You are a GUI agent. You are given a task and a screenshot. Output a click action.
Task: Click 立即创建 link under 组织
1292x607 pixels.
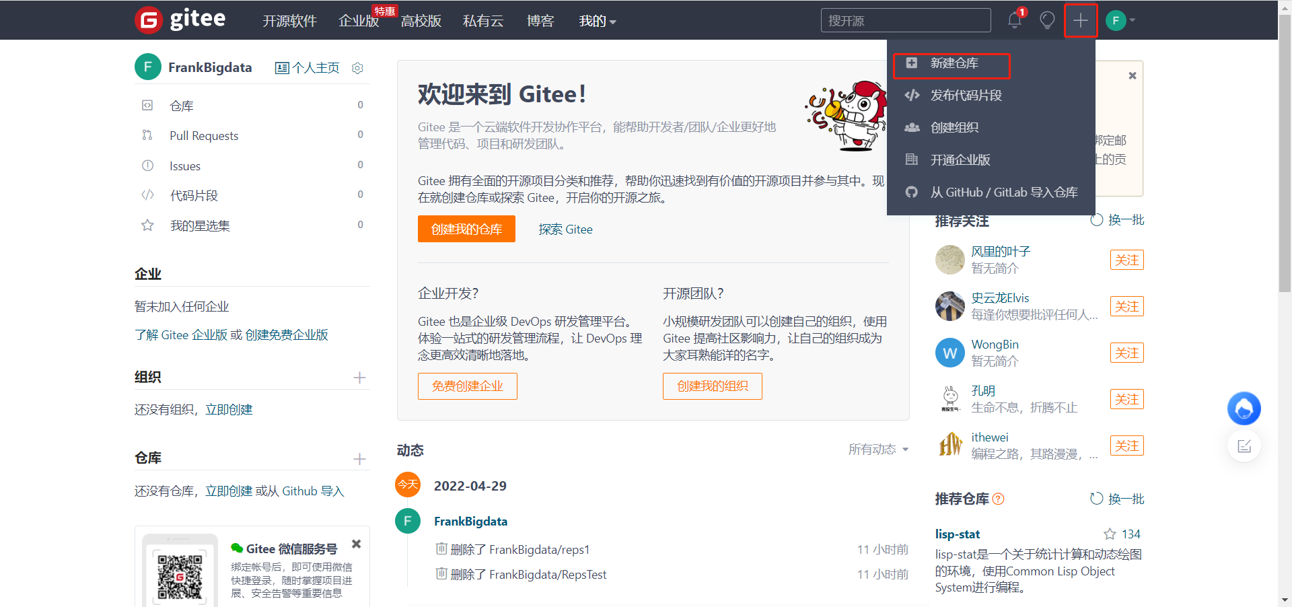click(229, 409)
